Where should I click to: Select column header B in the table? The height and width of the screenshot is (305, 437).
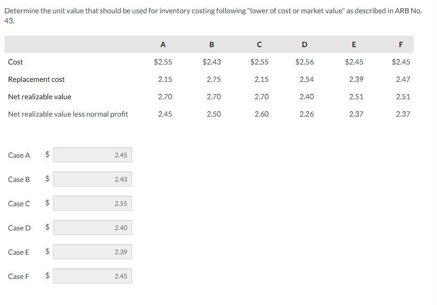coord(211,44)
